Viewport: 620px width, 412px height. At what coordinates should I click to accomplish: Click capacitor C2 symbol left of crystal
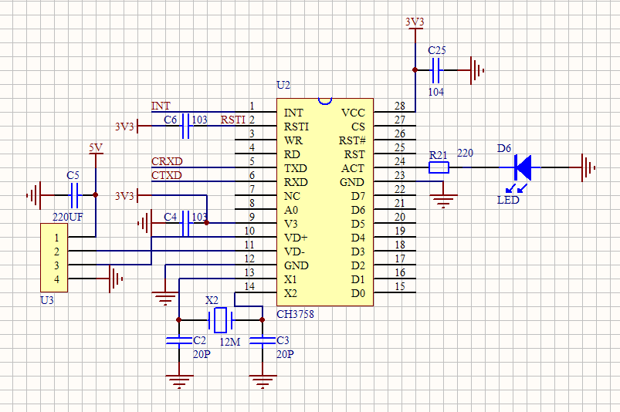(x=178, y=340)
